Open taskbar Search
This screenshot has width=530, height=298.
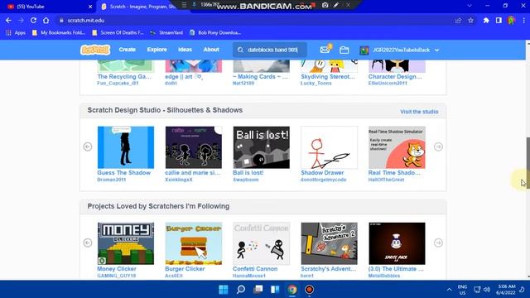(x=241, y=290)
